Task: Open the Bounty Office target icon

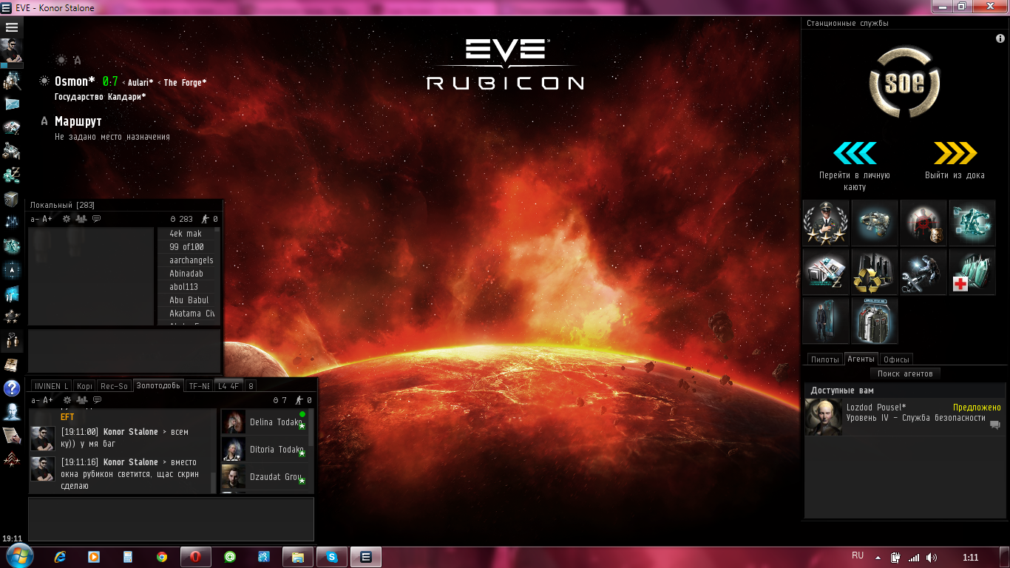Action: click(x=923, y=223)
